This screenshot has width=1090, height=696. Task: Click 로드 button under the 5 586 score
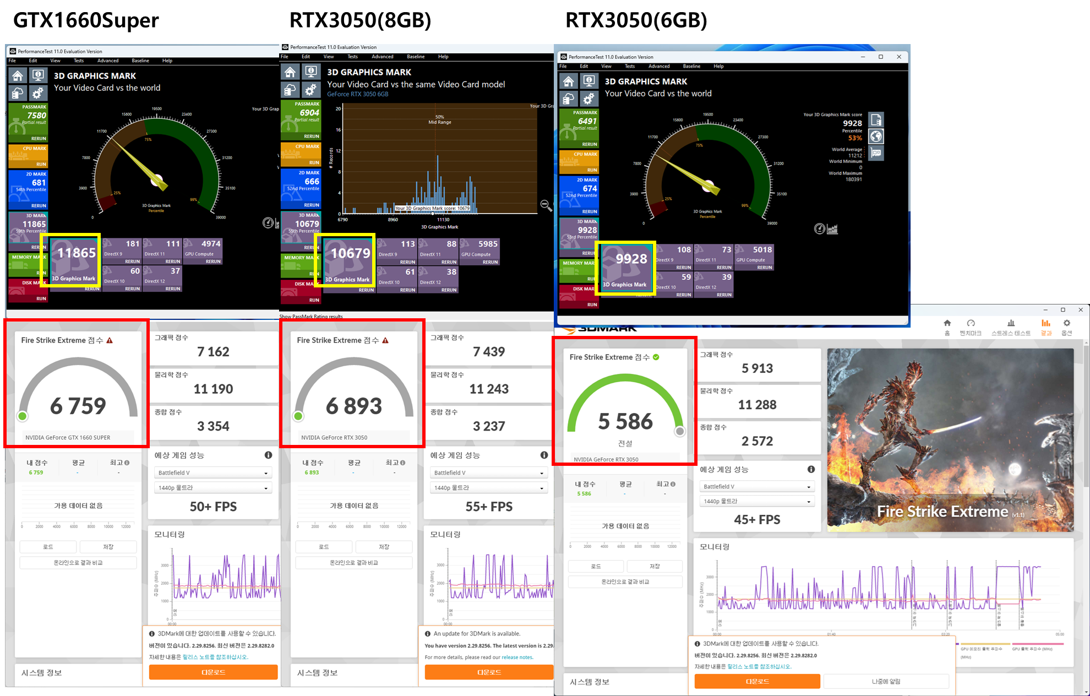pyautogui.click(x=596, y=566)
